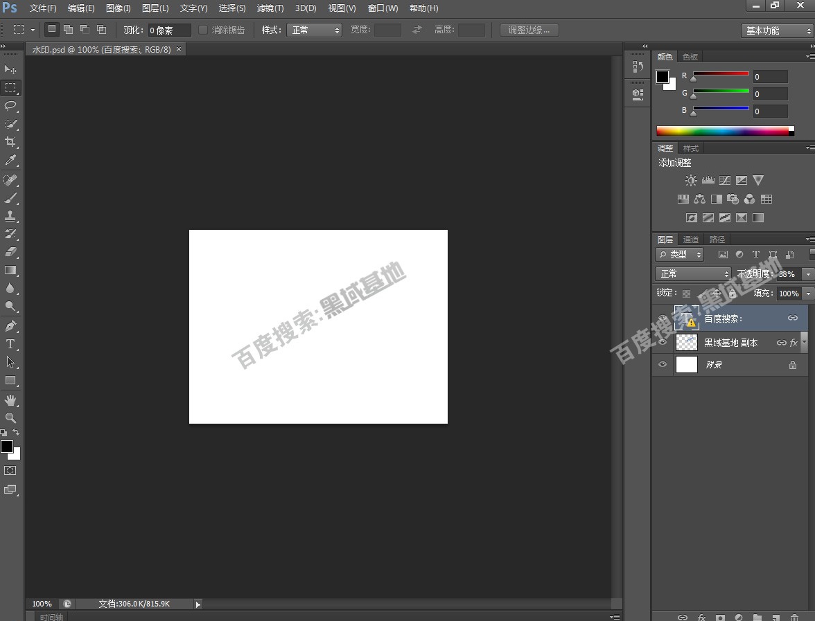Add a Levels adjustment
The height and width of the screenshot is (621, 815).
point(708,180)
